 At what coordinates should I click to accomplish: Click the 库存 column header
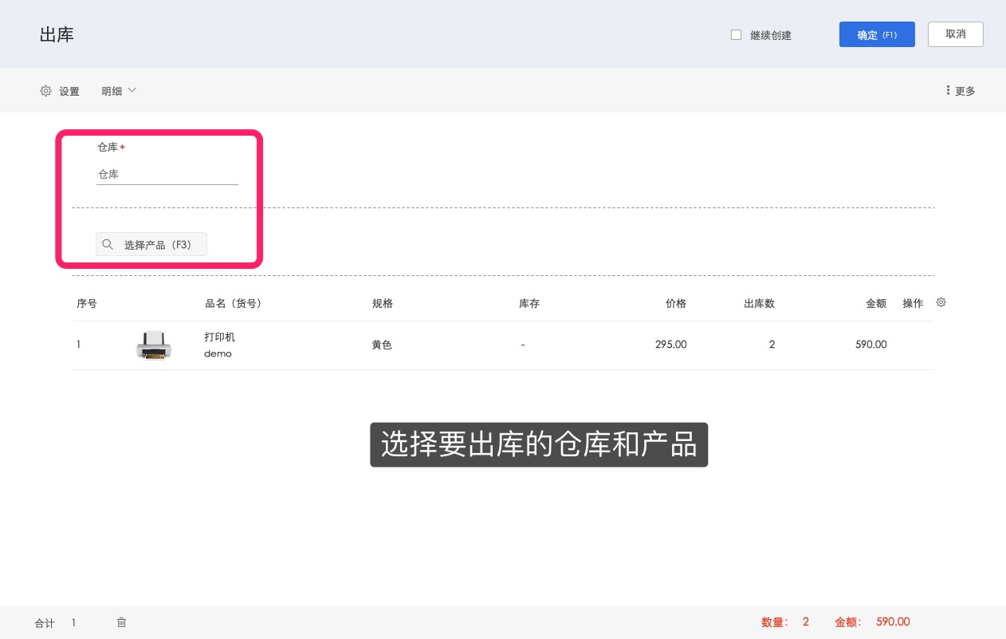coord(529,304)
